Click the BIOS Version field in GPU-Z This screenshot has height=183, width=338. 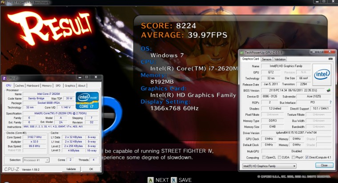293,90
